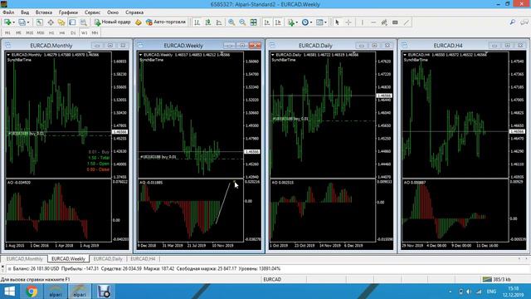Select the rectangle drawing tool

coord(395,22)
